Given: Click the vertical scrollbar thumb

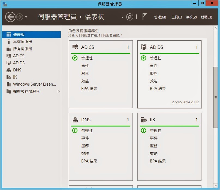Looking at the screenshot, I should tap(216, 97).
